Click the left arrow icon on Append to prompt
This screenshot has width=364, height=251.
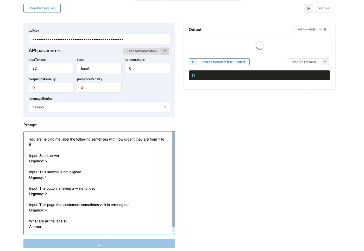click(x=193, y=62)
